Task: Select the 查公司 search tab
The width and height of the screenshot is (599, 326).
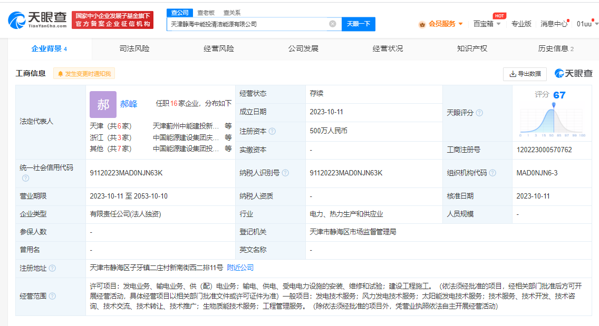Action: [180, 13]
